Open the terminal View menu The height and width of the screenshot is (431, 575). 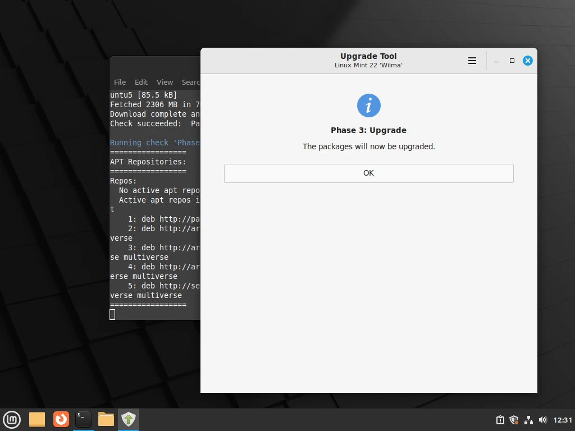click(x=165, y=82)
